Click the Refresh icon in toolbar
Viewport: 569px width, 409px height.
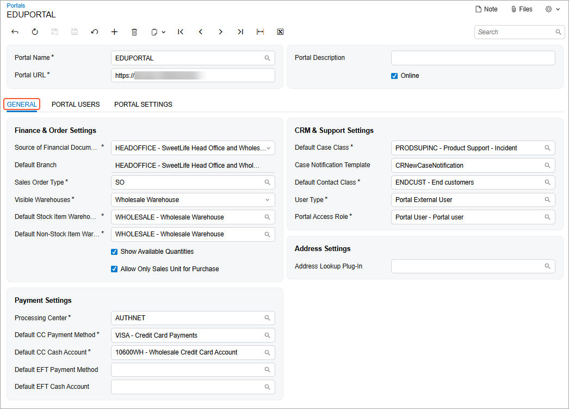pyautogui.click(x=35, y=32)
